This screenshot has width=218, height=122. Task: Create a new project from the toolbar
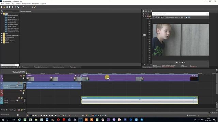[x=2, y=7]
